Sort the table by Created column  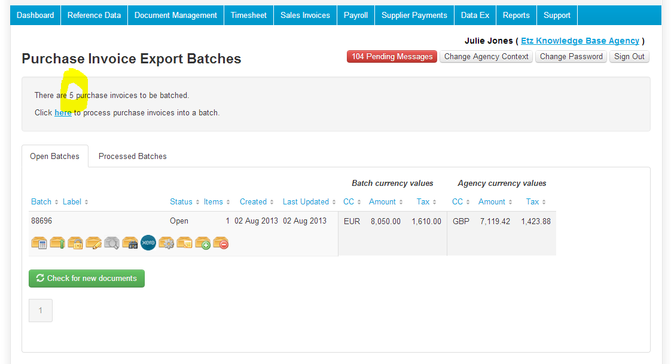coord(257,202)
